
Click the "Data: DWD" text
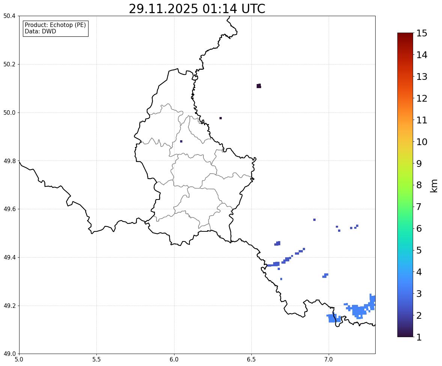click(40, 31)
